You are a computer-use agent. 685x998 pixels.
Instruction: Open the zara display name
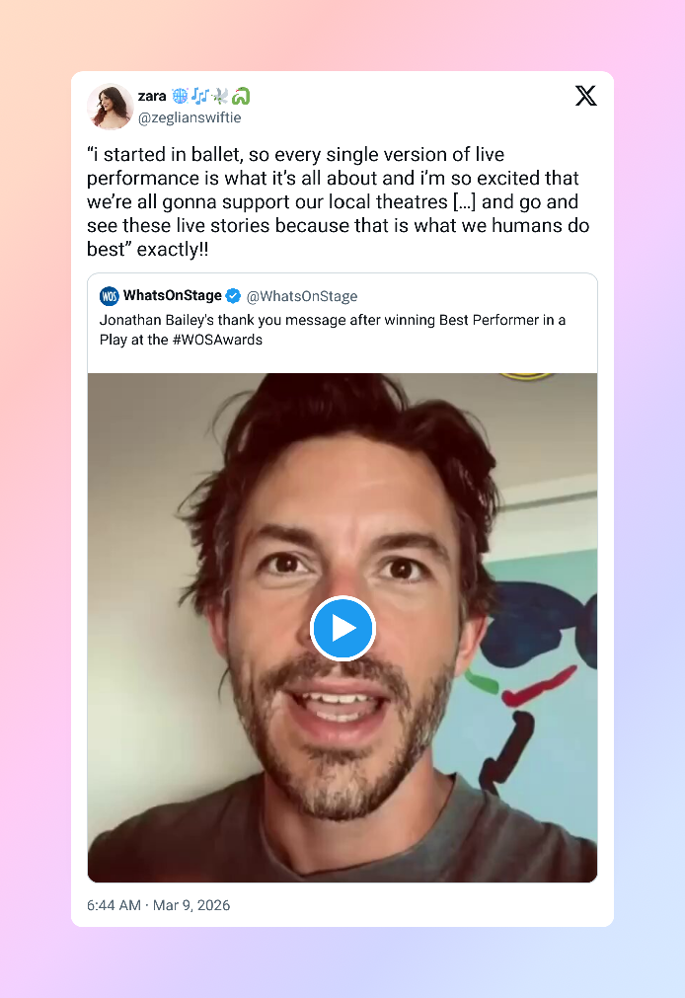coord(152,96)
